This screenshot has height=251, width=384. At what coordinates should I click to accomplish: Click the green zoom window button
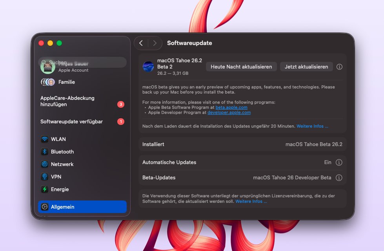tap(59, 43)
